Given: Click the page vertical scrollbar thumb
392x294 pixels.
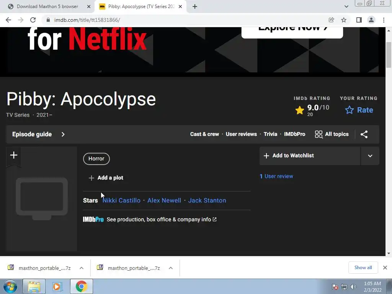Looking at the screenshot, I should point(389,55).
